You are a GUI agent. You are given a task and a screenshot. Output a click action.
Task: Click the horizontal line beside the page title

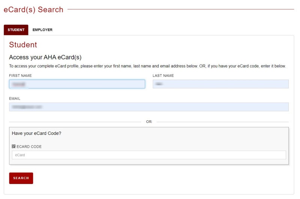pyautogui.click(x=180, y=9)
